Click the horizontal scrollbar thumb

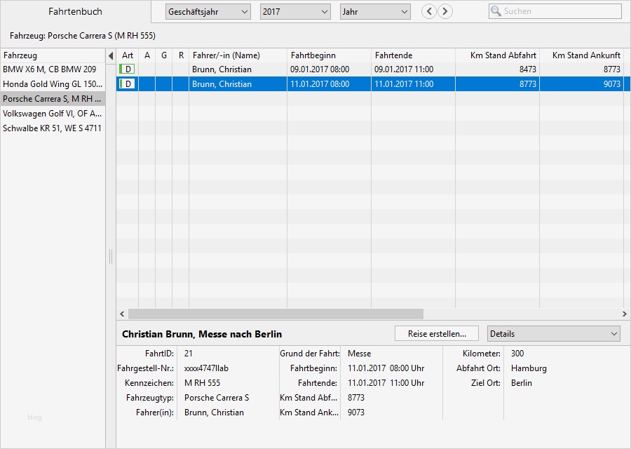[x=276, y=314]
